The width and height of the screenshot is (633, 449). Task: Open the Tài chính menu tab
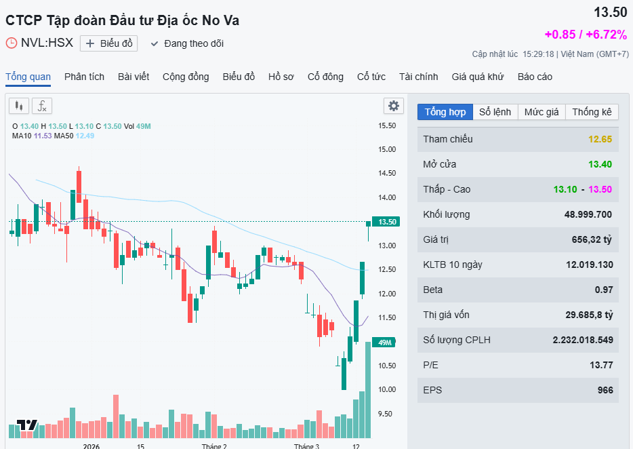click(418, 77)
